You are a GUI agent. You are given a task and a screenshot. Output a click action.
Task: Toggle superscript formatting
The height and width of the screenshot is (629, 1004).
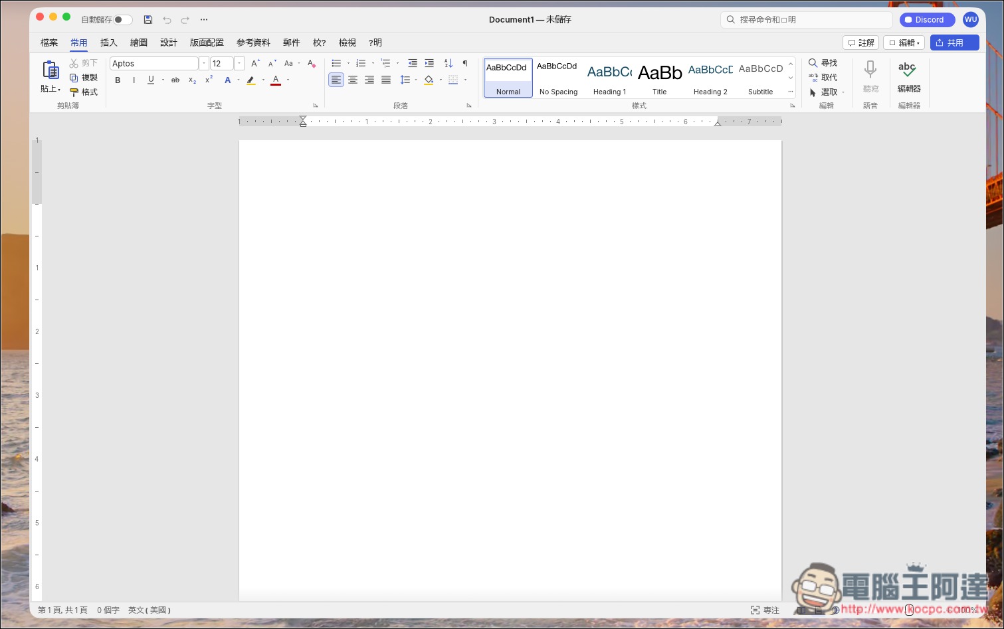pyautogui.click(x=209, y=80)
